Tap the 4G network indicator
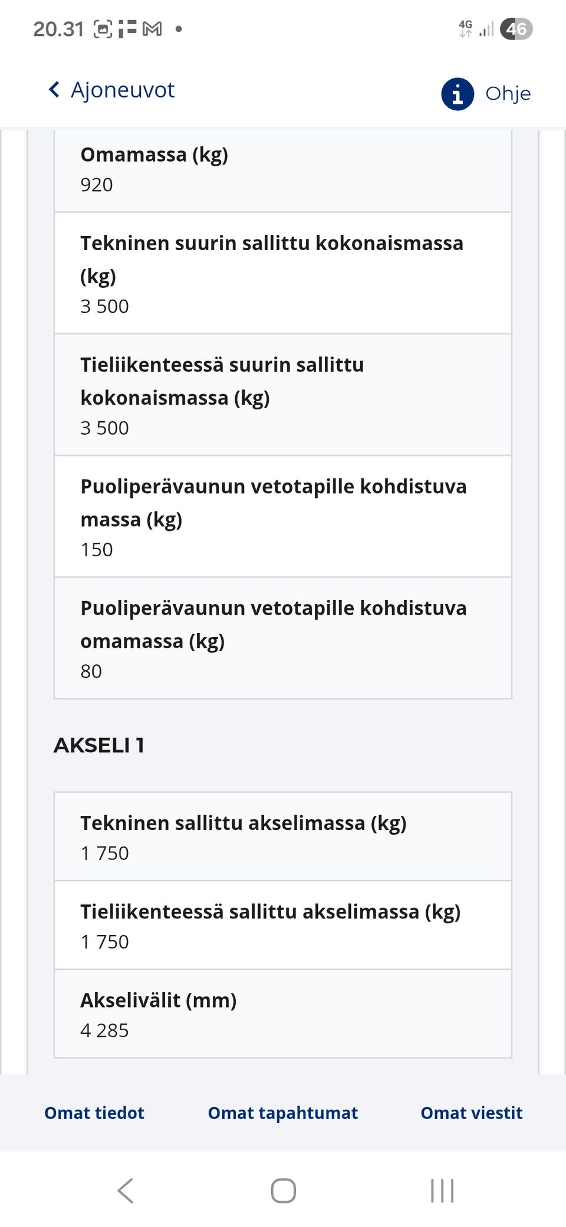Viewport: 566px width, 1227px height. pyautogui.click(x=465, y=27)
